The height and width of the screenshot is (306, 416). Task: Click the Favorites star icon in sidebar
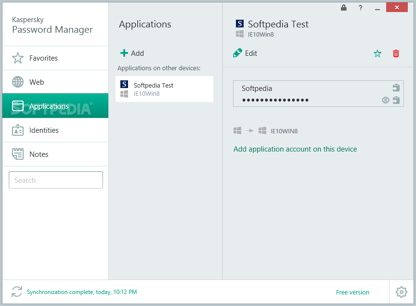point(18,58)
